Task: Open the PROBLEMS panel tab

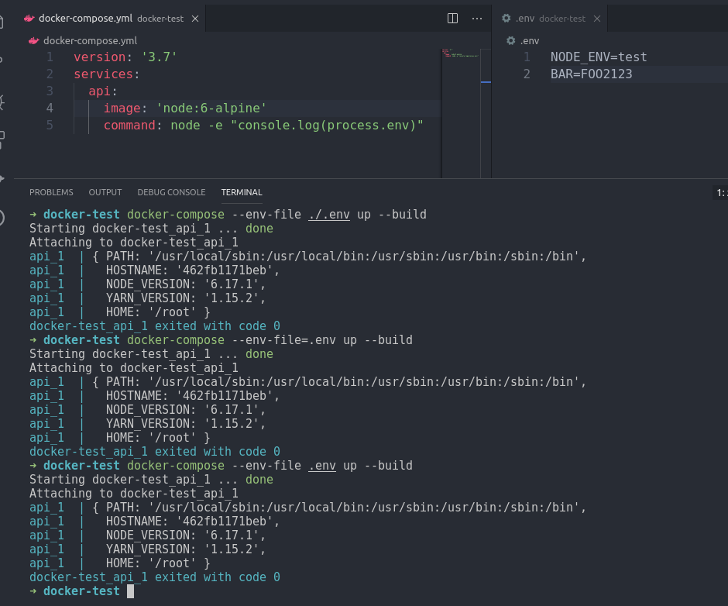Action: click(x=51, y=192)
